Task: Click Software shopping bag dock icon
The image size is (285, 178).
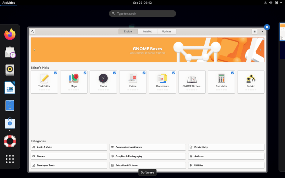Action: pos(10,123)
